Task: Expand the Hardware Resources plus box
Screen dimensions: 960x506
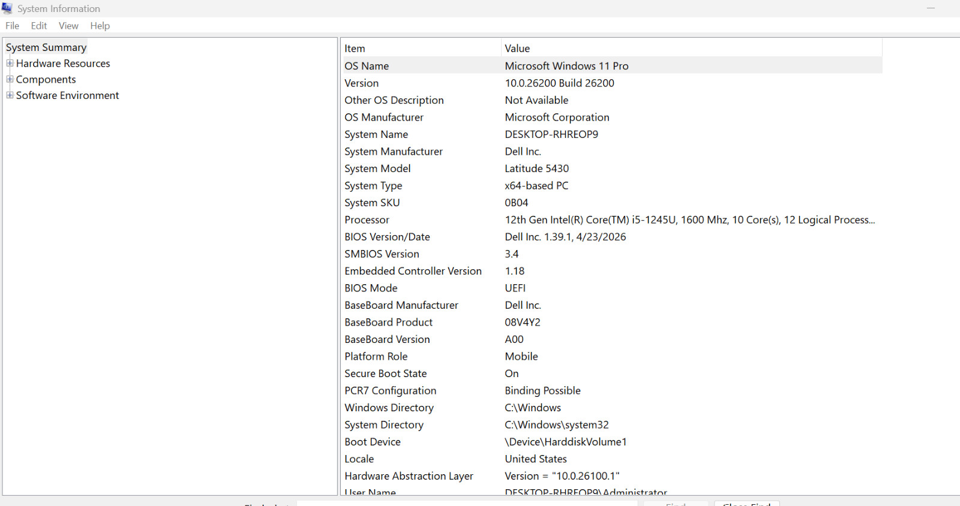Action: pyautogui.click(x=10, y=63)
